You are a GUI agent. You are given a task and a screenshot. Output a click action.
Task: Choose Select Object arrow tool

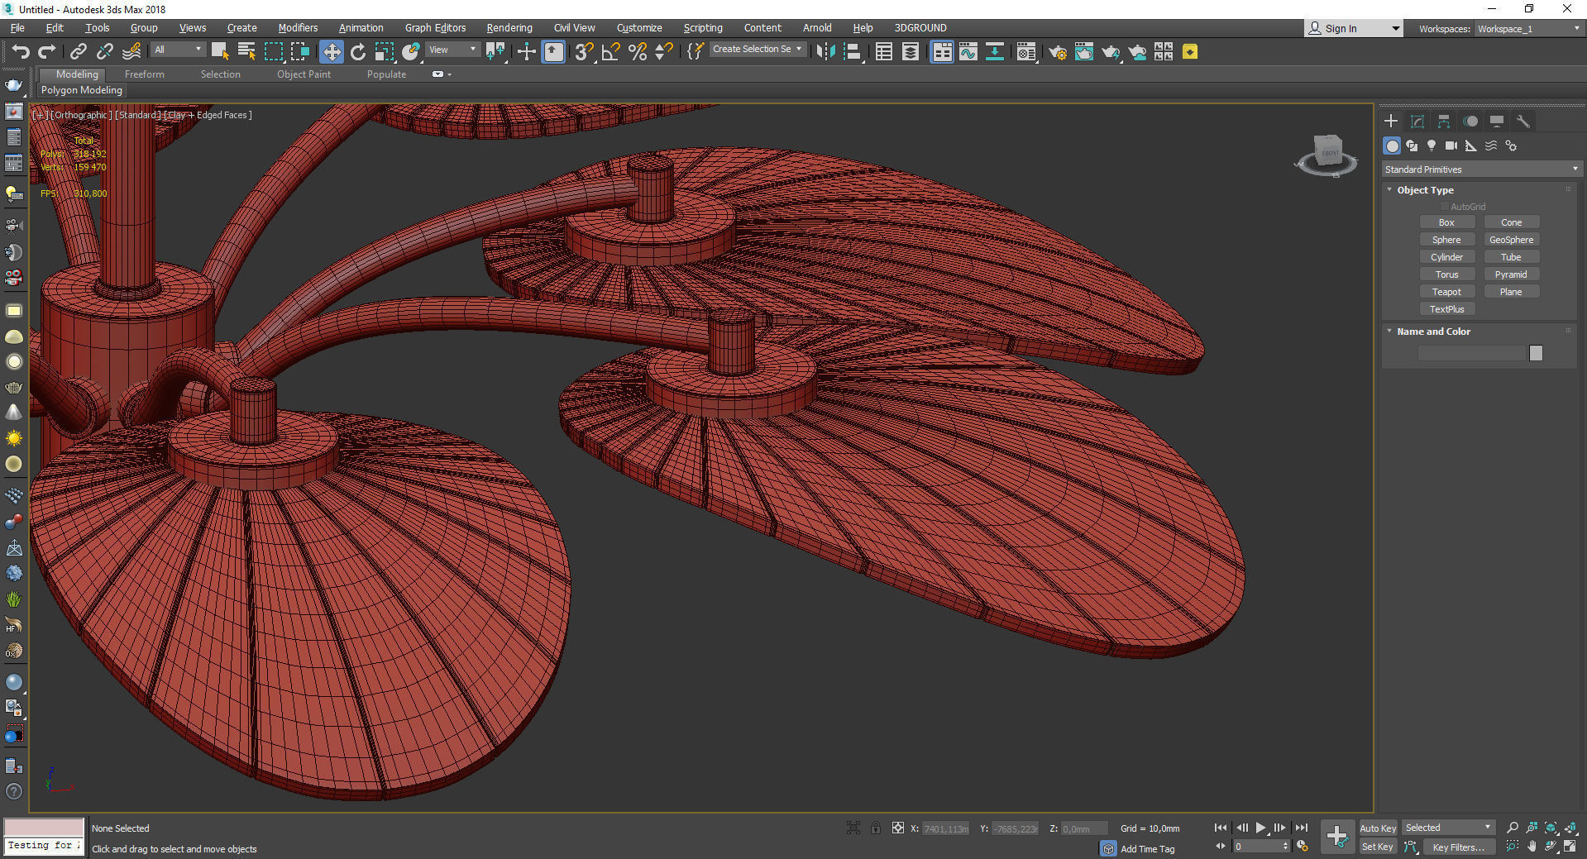[220, 52]
